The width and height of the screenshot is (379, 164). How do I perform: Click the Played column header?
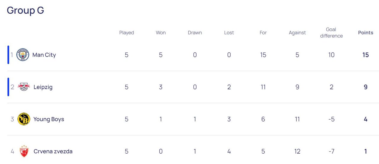pyautogui.click(x=126, y=33)
